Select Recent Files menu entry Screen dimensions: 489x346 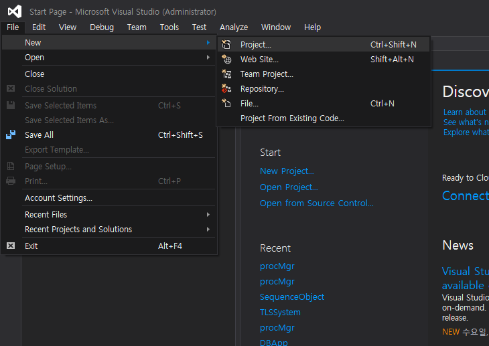109,214
